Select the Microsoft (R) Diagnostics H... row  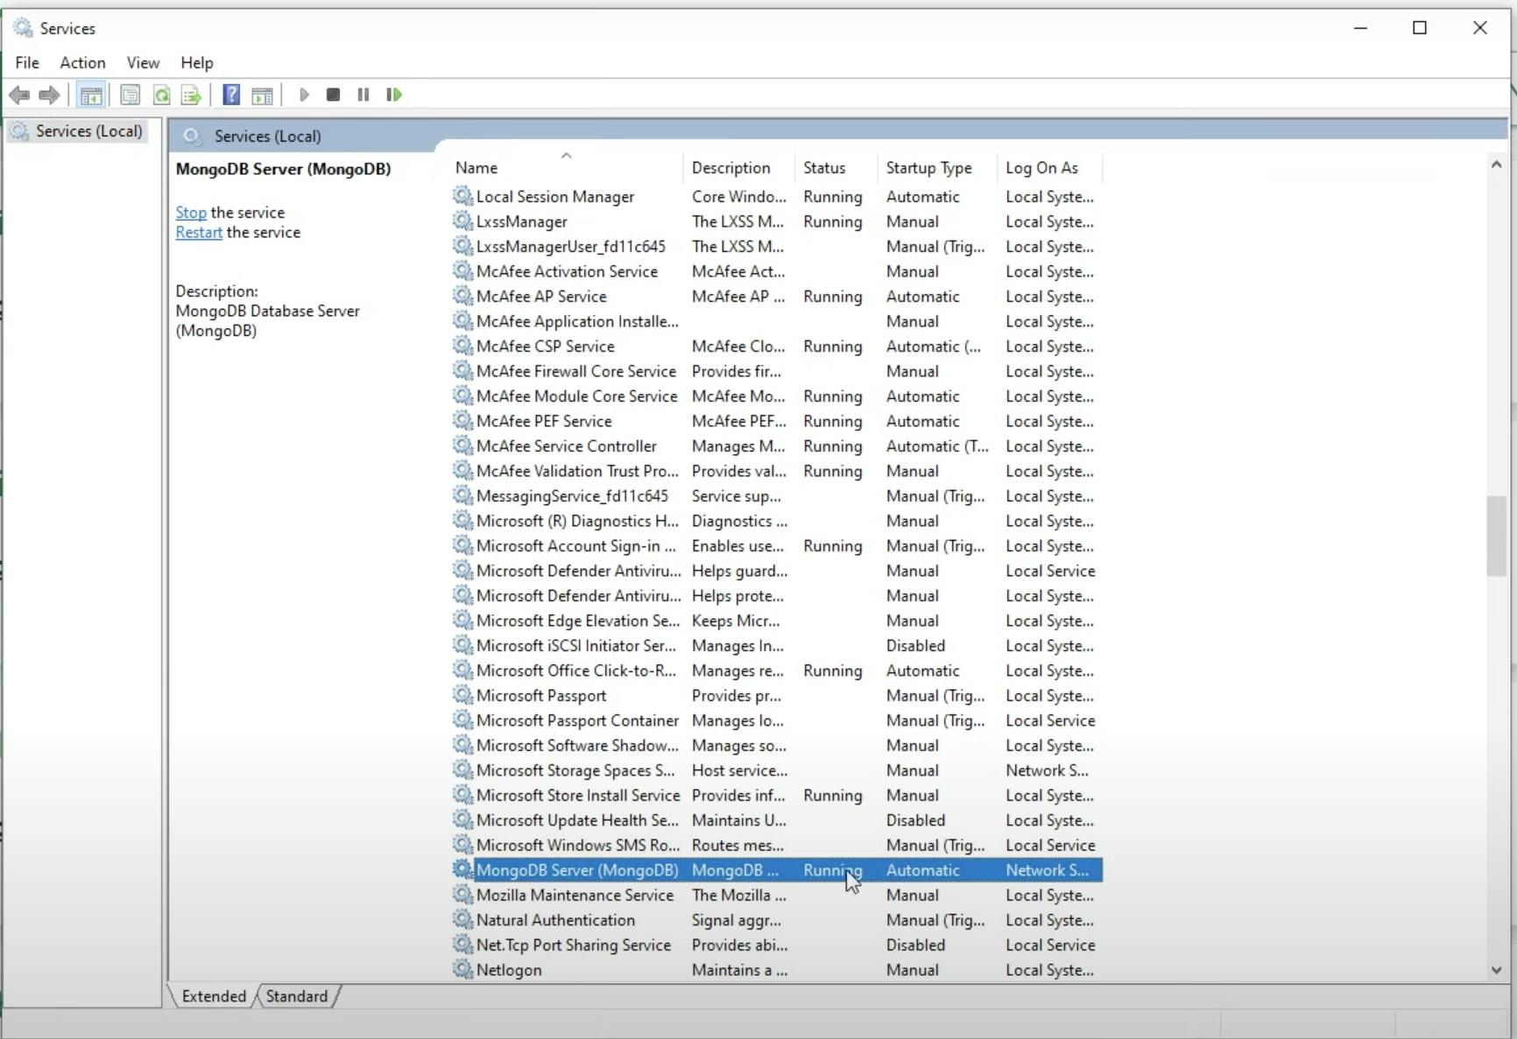[x=776, y=521]
